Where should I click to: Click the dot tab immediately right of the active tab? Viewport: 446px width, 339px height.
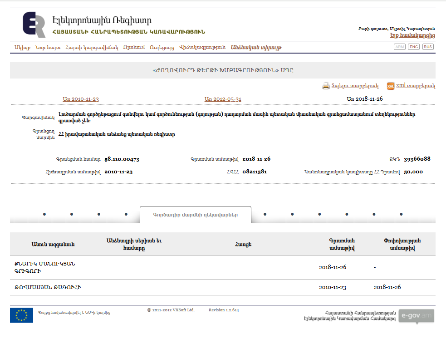[x=265, y=214]
